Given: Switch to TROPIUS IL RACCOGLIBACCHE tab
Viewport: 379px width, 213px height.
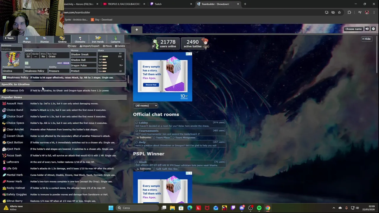Looking at the screenshot, I should click(124, 4).
